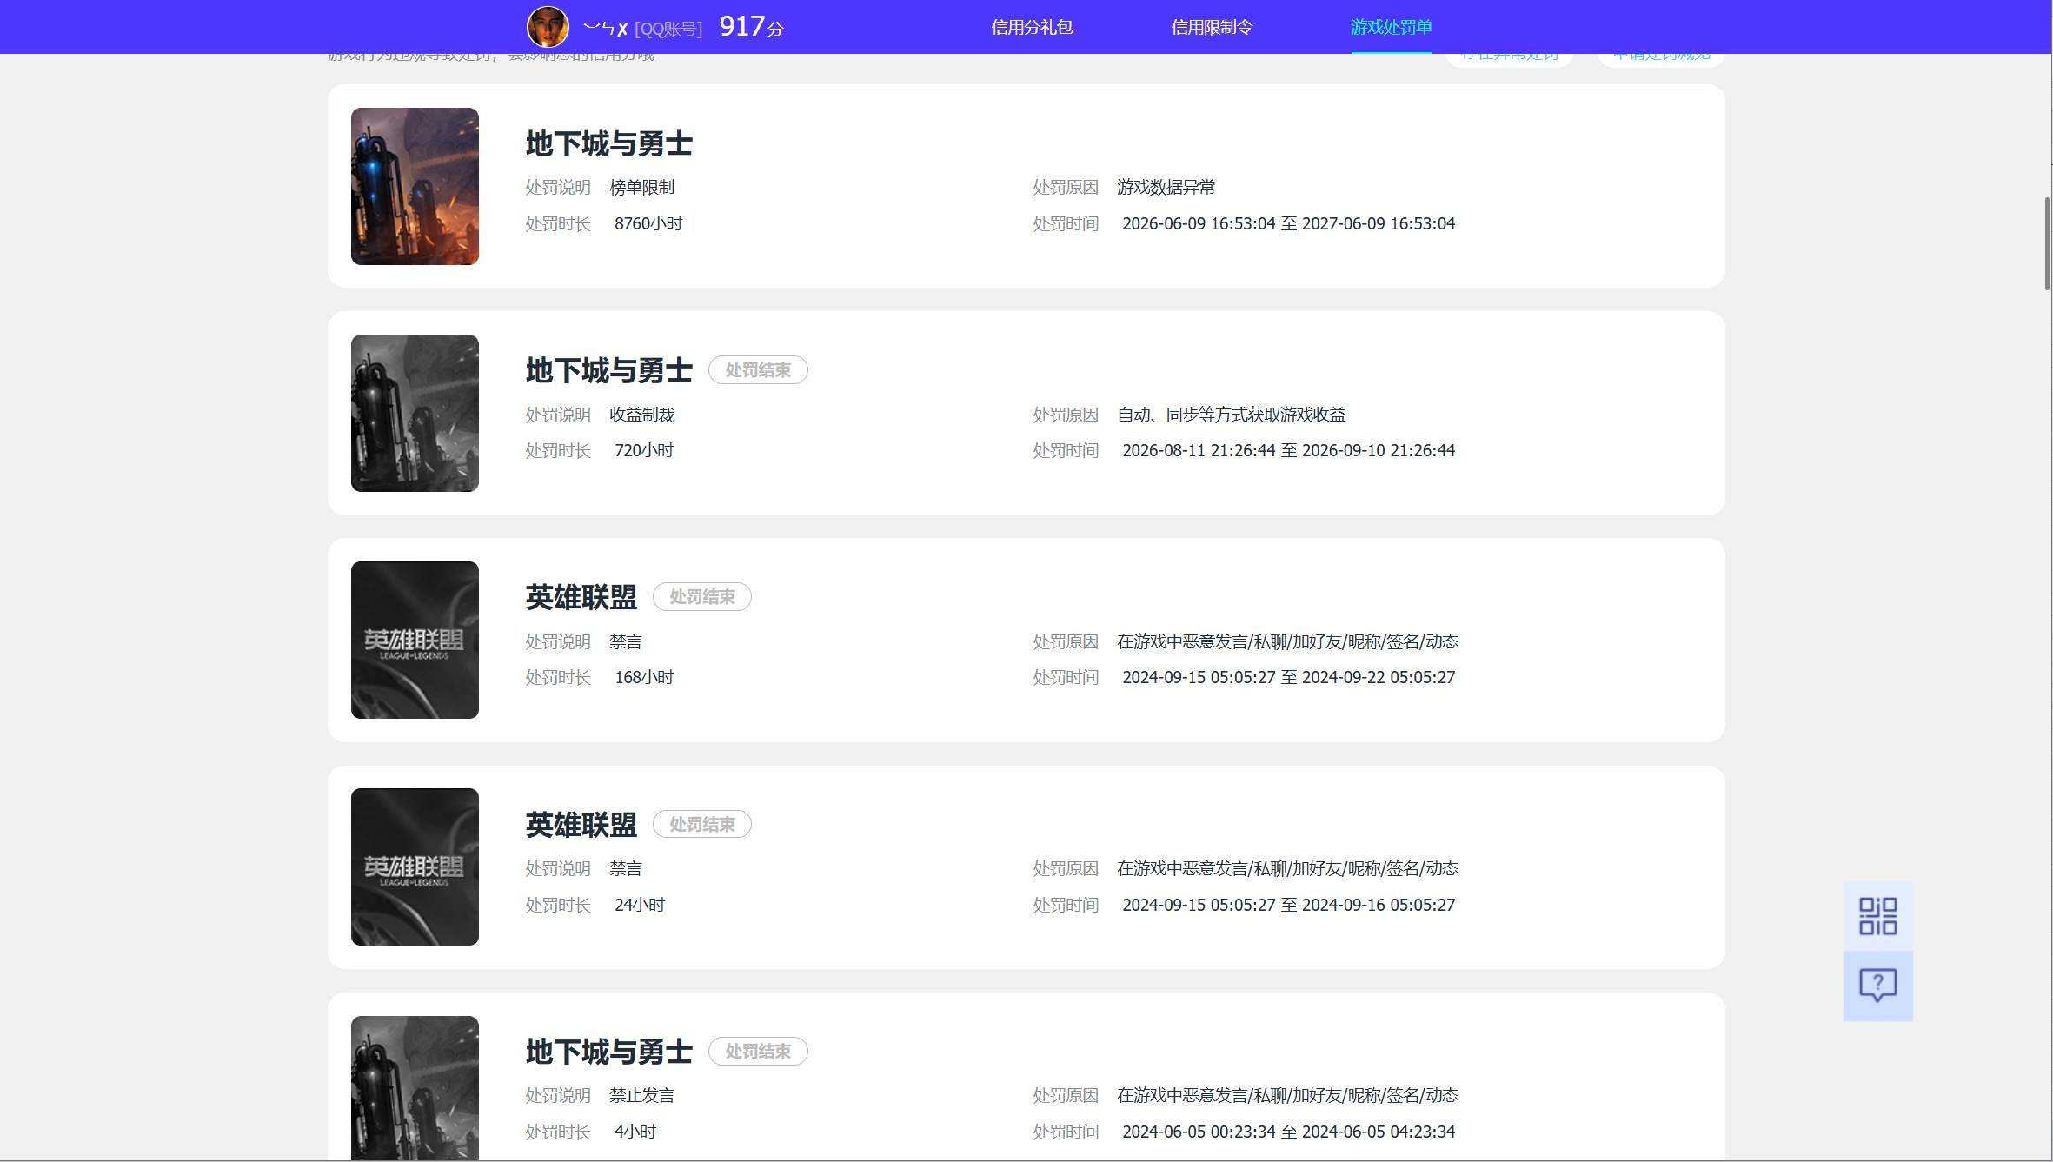Click title 地下城与勇士 of 禁止发言 card

[x=608, y=1052]
